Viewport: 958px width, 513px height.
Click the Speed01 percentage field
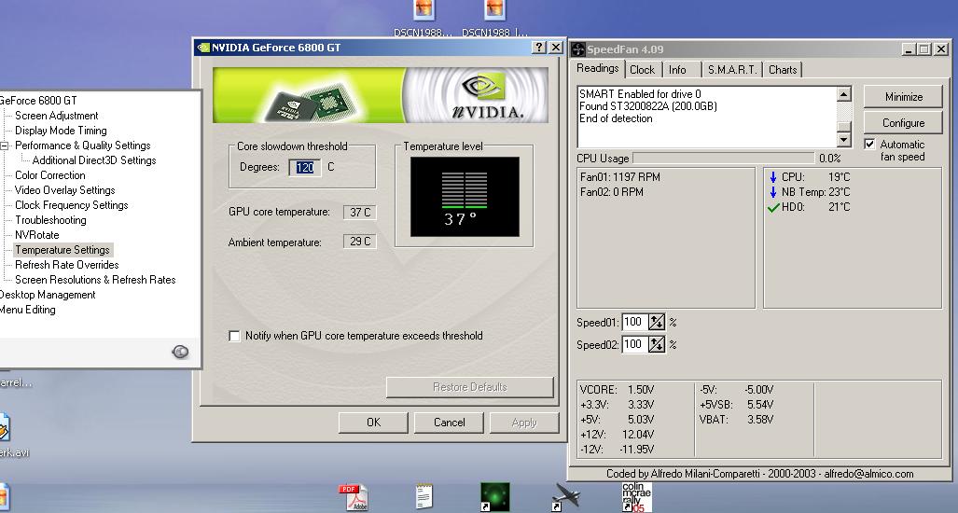click(635, 322)
